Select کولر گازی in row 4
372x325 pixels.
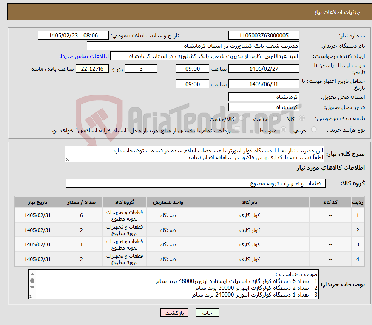point(250,259)
